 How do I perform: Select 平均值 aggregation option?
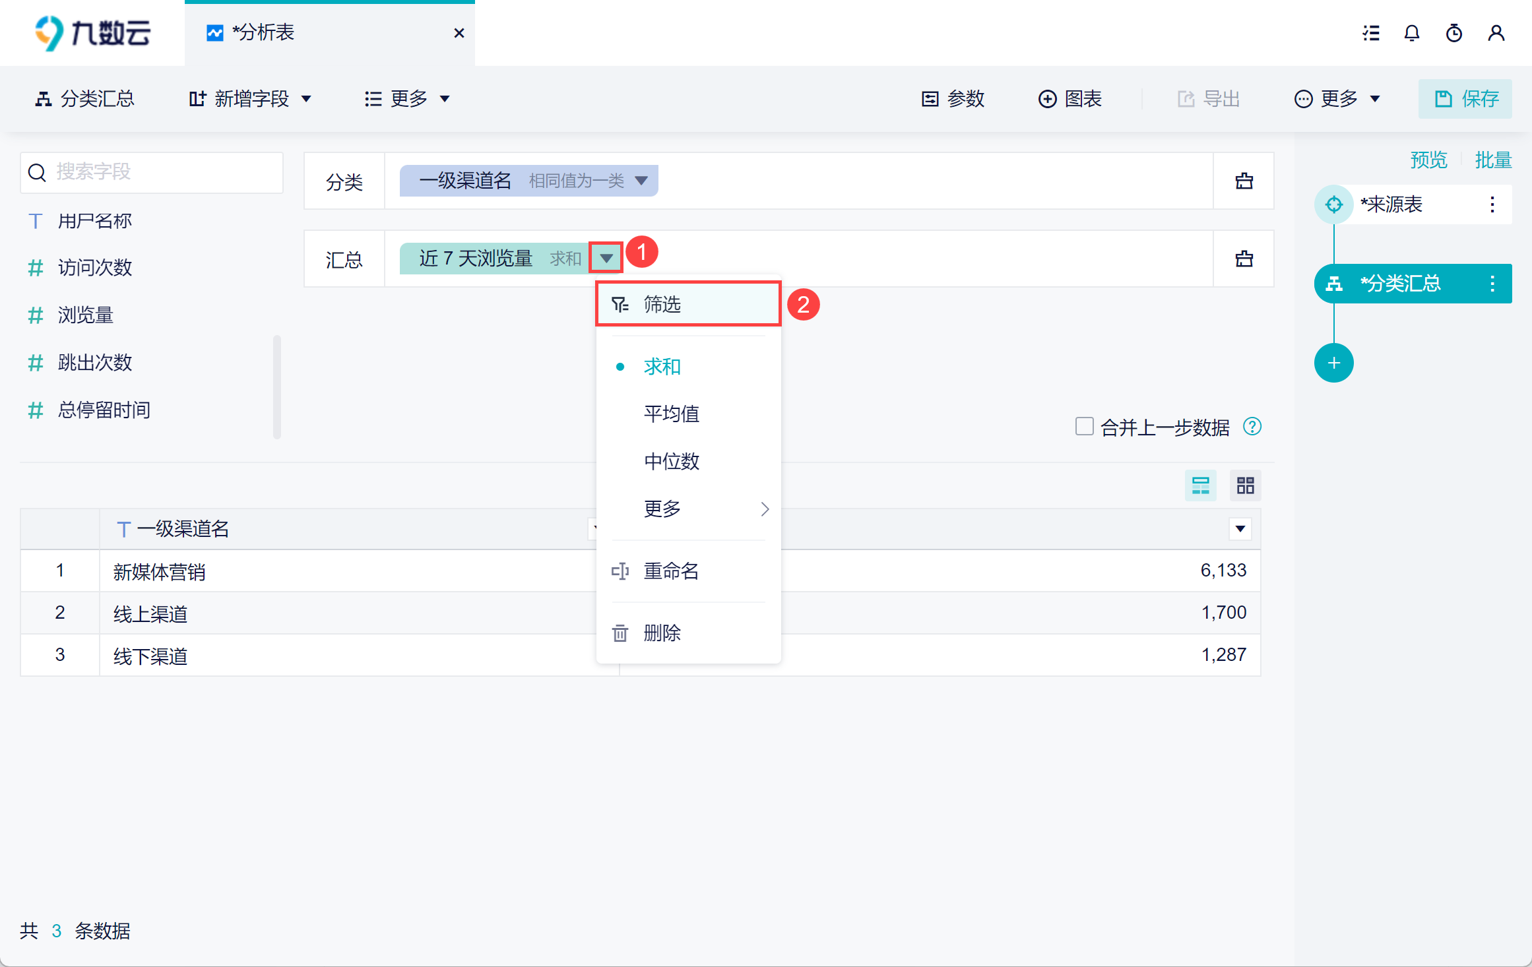(672, 414)
